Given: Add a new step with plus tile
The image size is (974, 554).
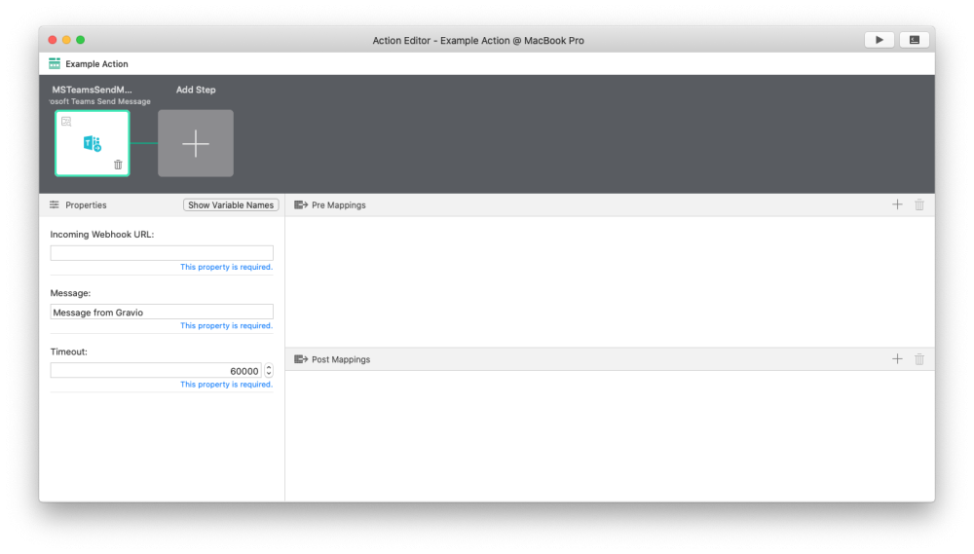Looking at the screenshot, I should 196,143.
